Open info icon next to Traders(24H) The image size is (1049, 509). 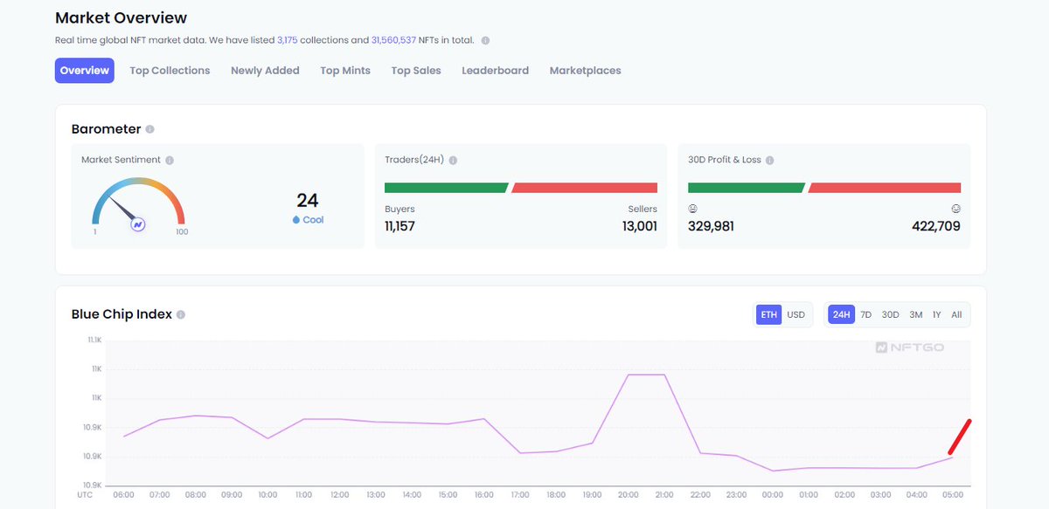tap(453, 161)
